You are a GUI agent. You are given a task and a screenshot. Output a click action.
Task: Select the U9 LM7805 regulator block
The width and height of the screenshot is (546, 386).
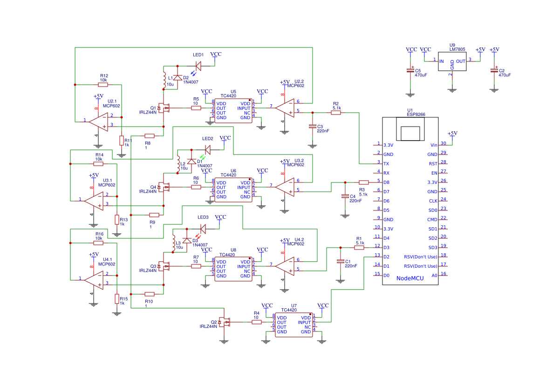pos(452,61)
